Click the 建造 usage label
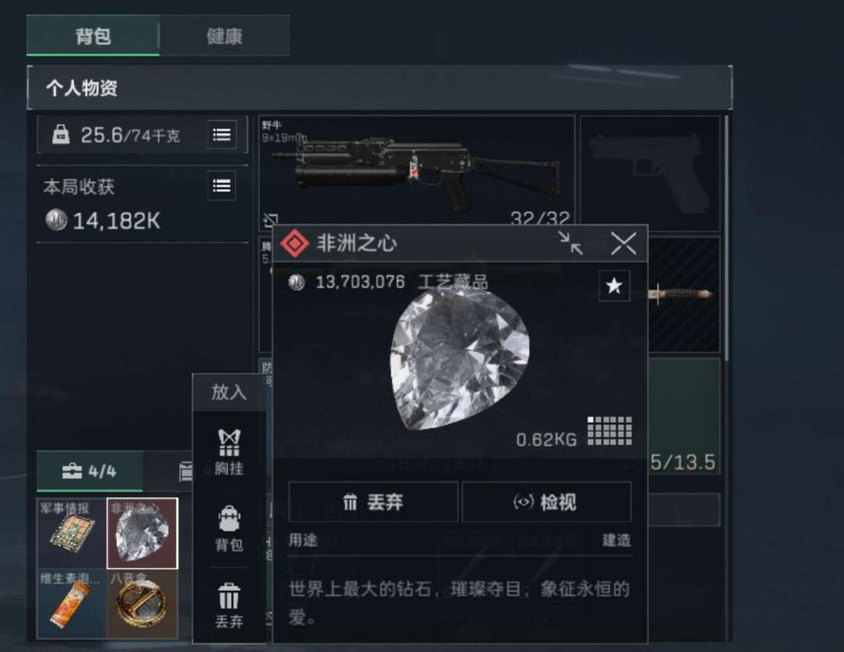This screenshot has height=652, width=844. click(617, 540)
